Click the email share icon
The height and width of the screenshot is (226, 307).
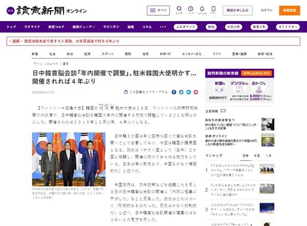click(x=195, y=92)
